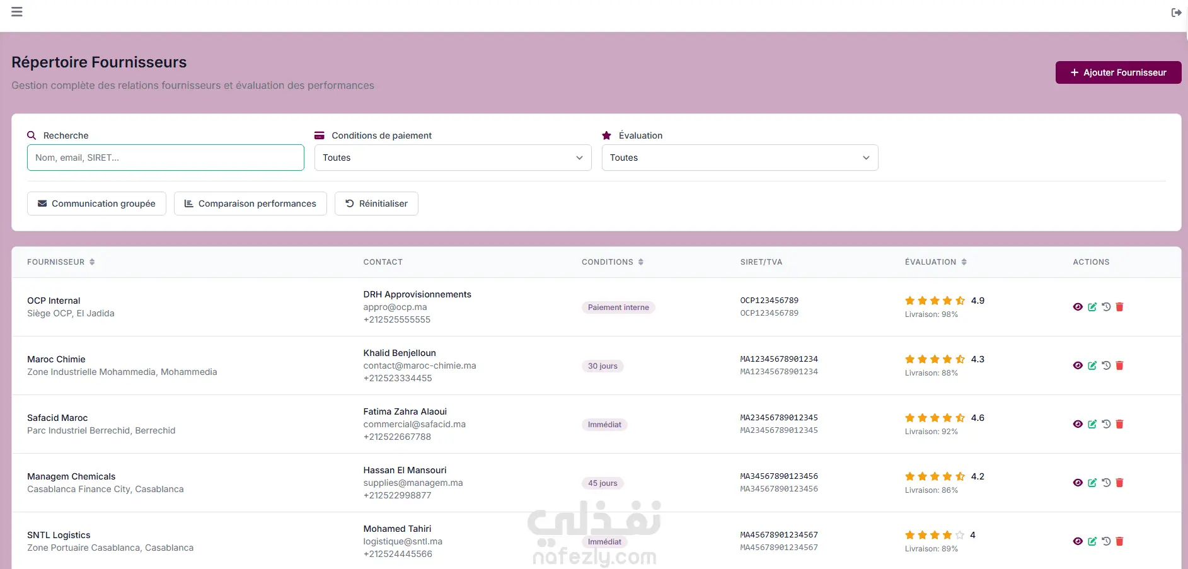The height and width of the screenshot is (569, 1188).
Task: Click email contact@maroc-chimie.ma
Action: (420, 365)
